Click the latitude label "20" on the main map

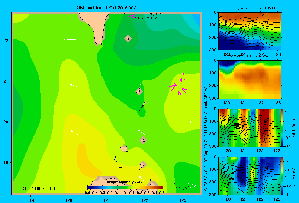coord(6,122)
